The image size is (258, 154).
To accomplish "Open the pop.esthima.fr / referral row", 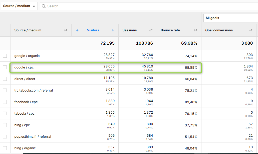I will (x=33, y=137).
